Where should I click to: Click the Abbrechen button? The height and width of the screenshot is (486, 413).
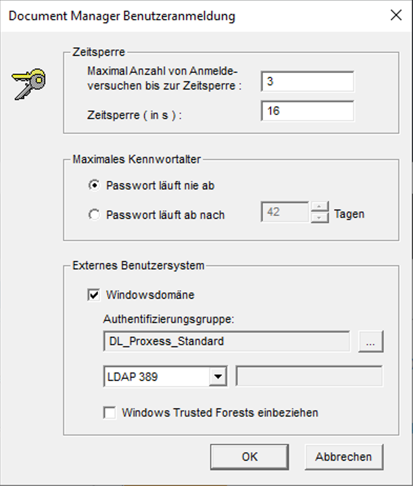click(x=344, y=457)
